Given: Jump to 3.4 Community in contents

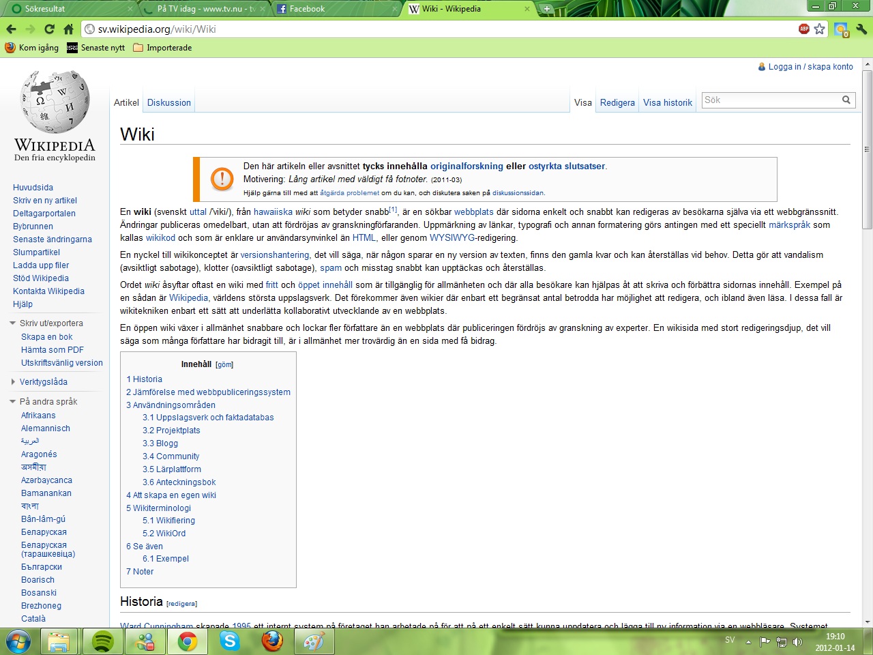Looking at the screenshot, I should tap(171, 456).
